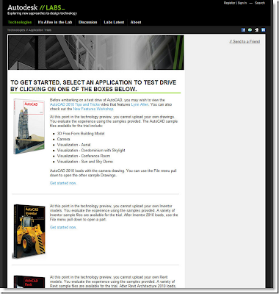Share the page on Facebook
The width and height of the screenshot is (279, 294).
[x=243, y=30]
